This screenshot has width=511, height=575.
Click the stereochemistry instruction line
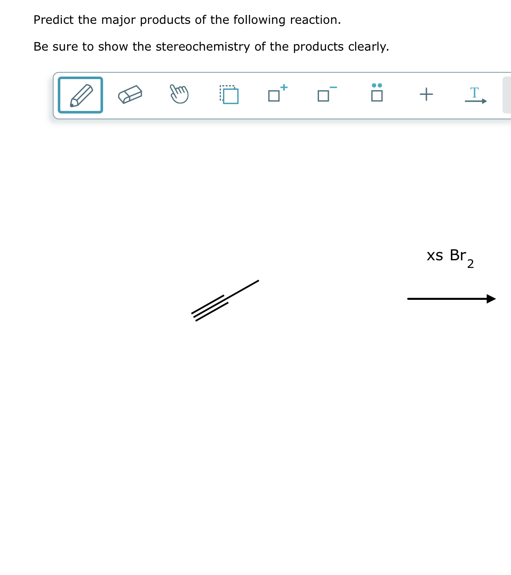coord(211,47)
